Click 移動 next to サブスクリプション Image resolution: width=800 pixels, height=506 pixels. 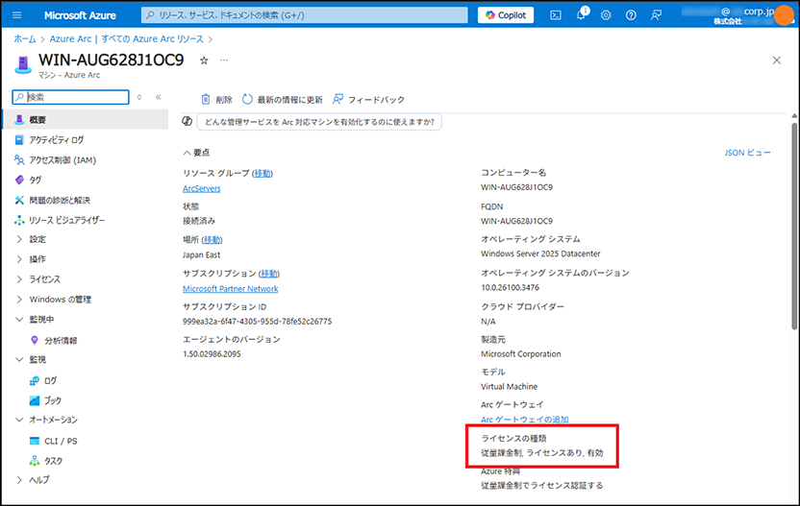coord(269,274)
